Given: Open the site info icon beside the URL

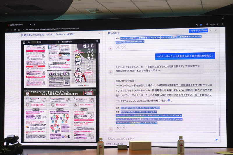Looking at the screenshot, I should [x=24, y=30].
